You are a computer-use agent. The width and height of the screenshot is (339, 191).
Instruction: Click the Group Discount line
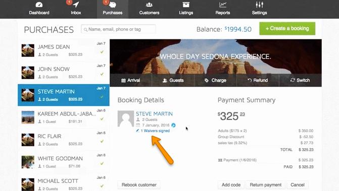(266, 137)
